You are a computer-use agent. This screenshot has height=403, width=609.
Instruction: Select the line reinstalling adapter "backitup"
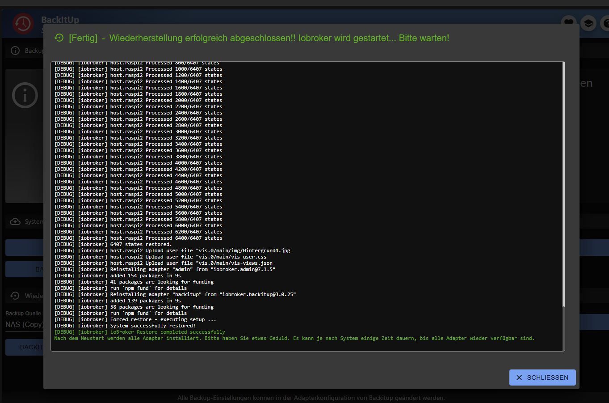tap(175, 294)
